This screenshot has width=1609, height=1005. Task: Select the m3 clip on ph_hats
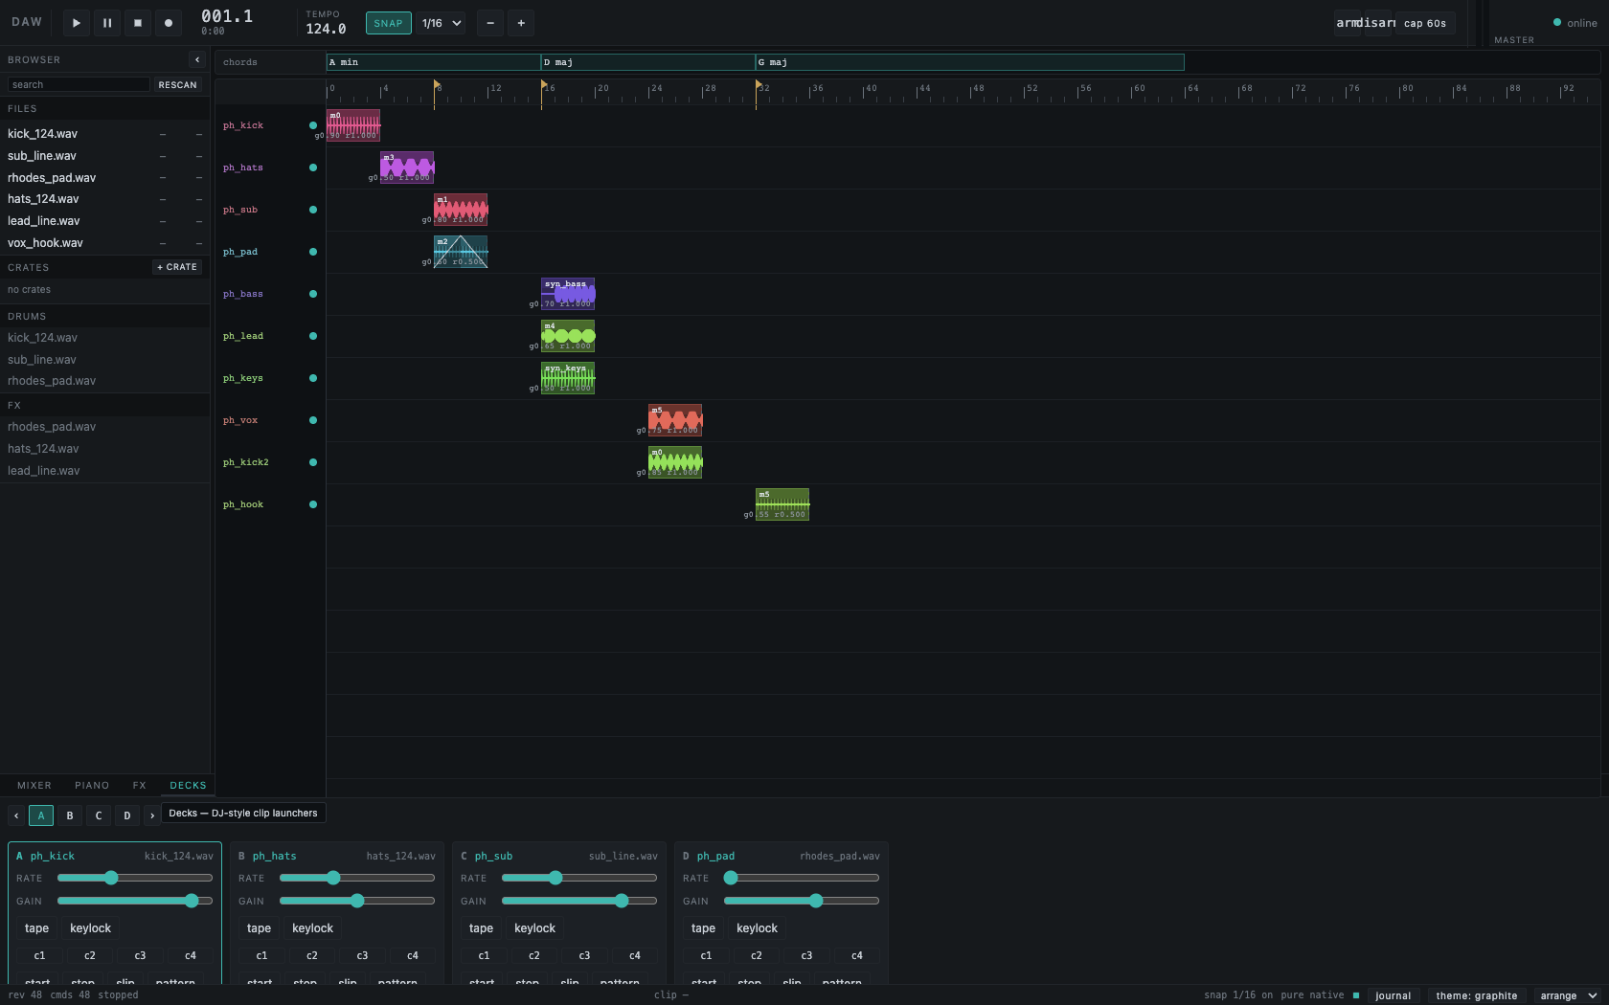coord(407,167)
